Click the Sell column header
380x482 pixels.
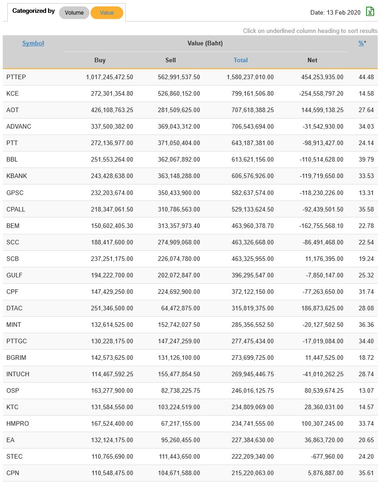(170, 60)
